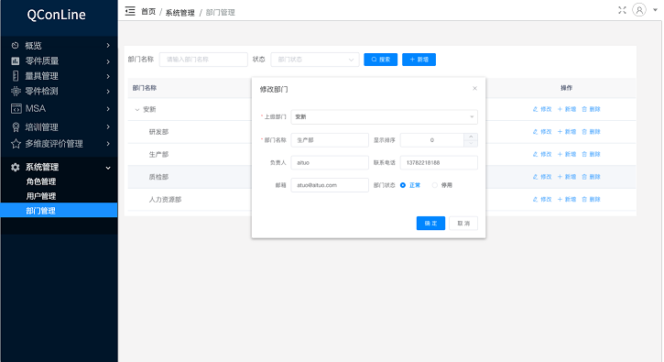The width and height of the screenshot is (664, 362).
Task: Click 修改 action in 研发部 row
Action: [x=542, y=132]
